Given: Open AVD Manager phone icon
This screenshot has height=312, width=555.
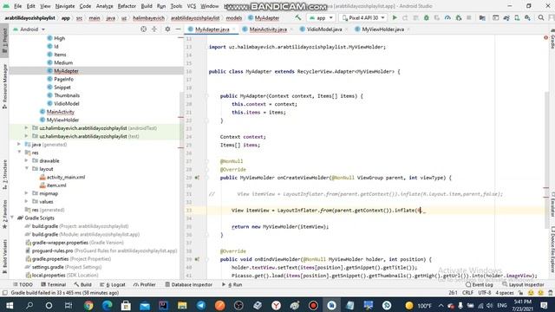Looking at the screenshot, I should [x=517, y=17].
